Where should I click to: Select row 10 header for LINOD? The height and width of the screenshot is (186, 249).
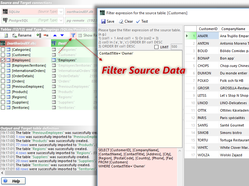[190, 103]
